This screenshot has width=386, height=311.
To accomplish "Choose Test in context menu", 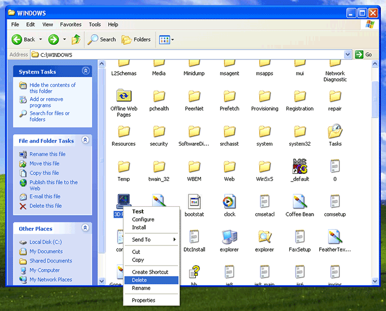I will click(x=152, y=211).
